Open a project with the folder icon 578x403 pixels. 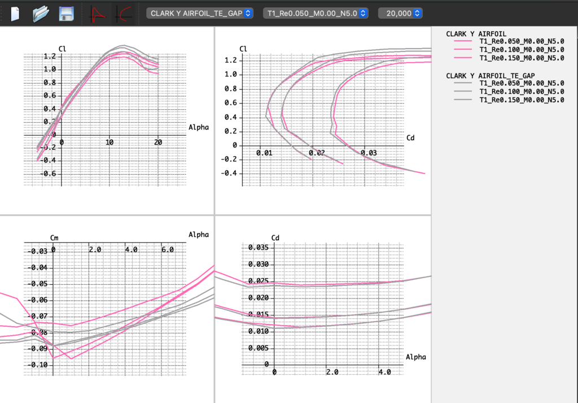pos(41,14)
